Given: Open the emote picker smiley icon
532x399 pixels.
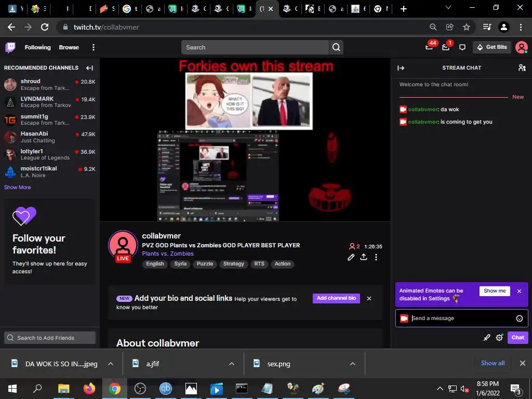Looking at the screenshot, I should click(519, 318).
